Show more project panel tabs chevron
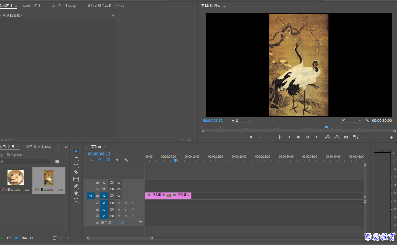Viewport: 397px width, 245px height. (x=66, y=147)
